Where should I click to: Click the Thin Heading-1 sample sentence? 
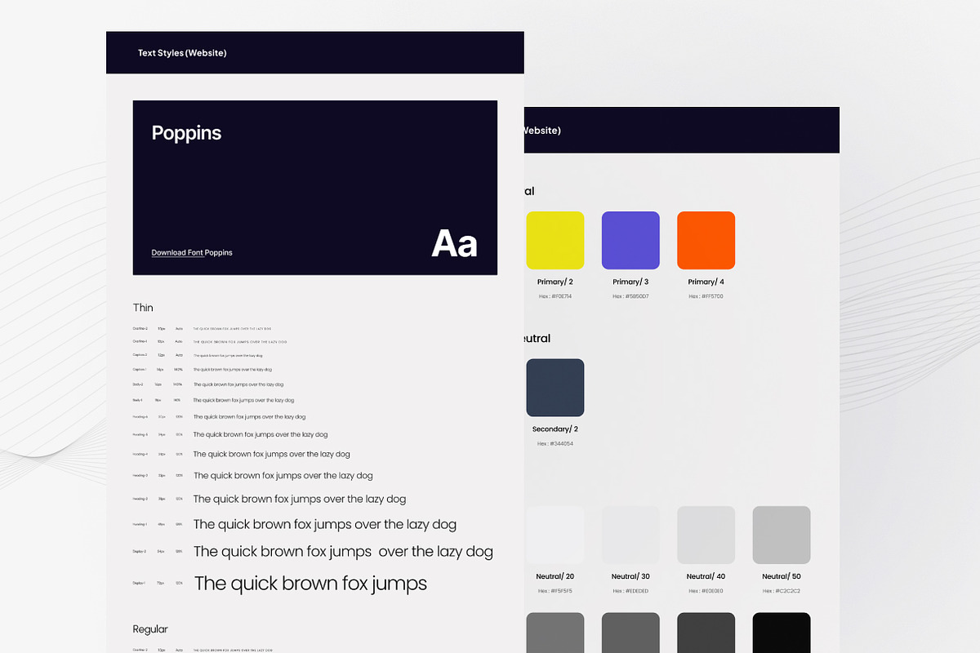[325, 525]
